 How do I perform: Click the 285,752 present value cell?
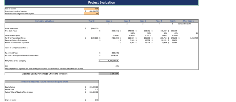tap(164, 38)
